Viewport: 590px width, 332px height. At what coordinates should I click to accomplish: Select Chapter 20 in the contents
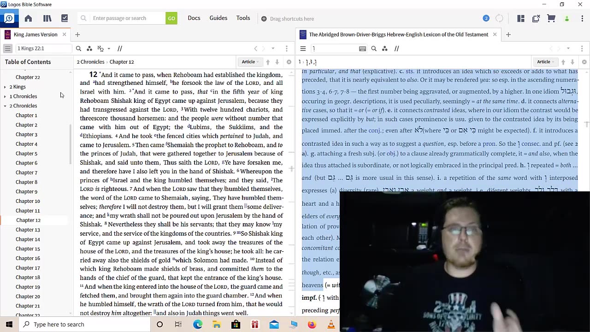pyautogui.click(x=28, y=296)
